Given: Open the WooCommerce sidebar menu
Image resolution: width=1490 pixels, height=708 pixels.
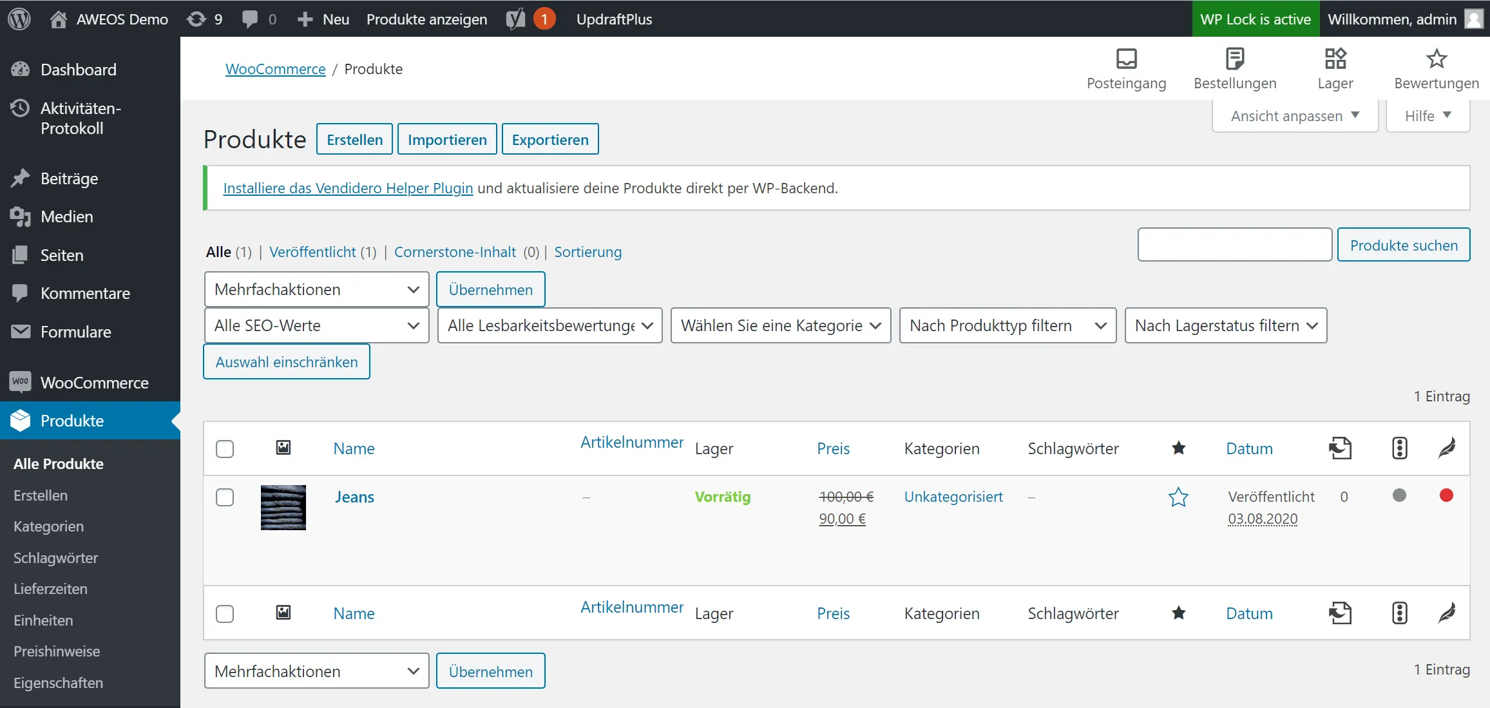Looking at the screenshot, I should 90,383.
